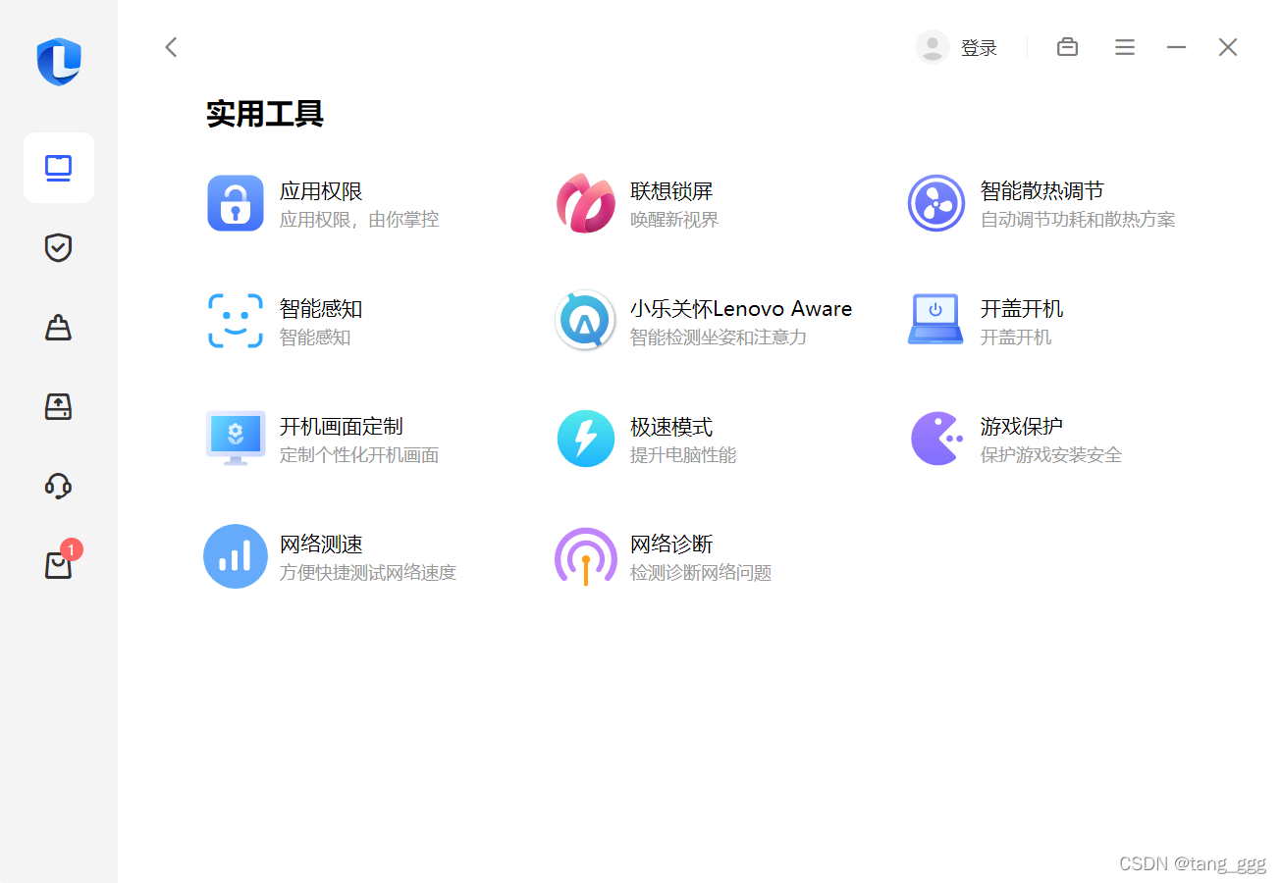
Task: Click description 唤醒新视界
Action: (674, 220)
